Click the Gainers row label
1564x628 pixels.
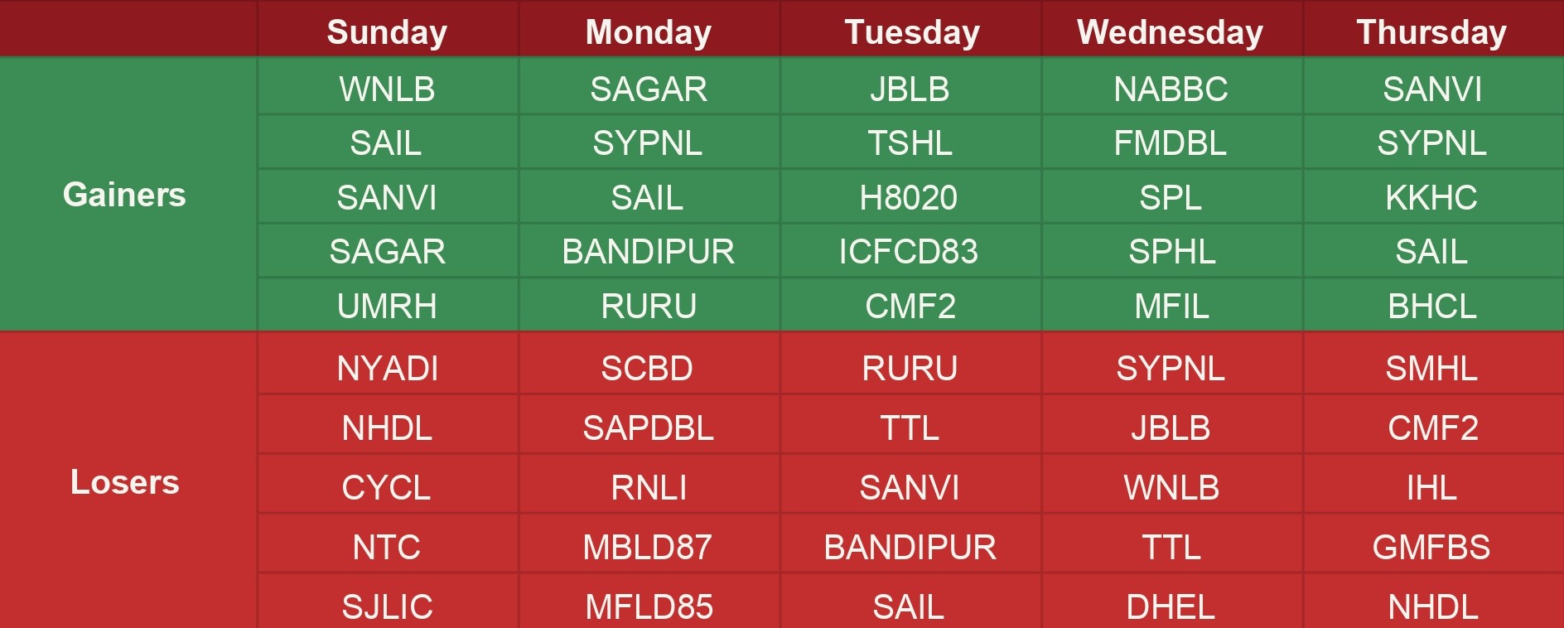pyautogui.click(x=124, y=195)
